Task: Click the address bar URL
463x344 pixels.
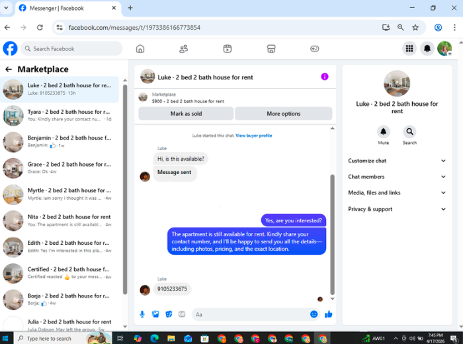Action: click(134, 28)
